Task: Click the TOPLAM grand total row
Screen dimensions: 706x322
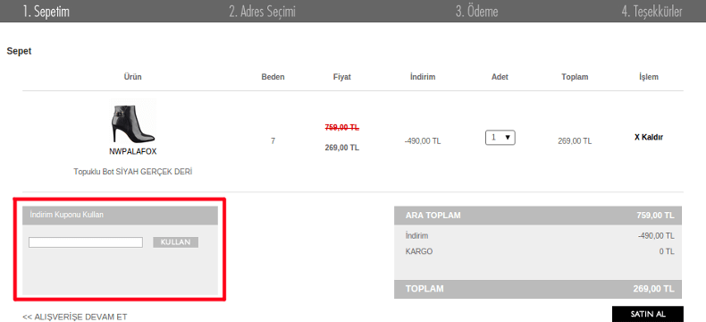Action: [538, 289]
